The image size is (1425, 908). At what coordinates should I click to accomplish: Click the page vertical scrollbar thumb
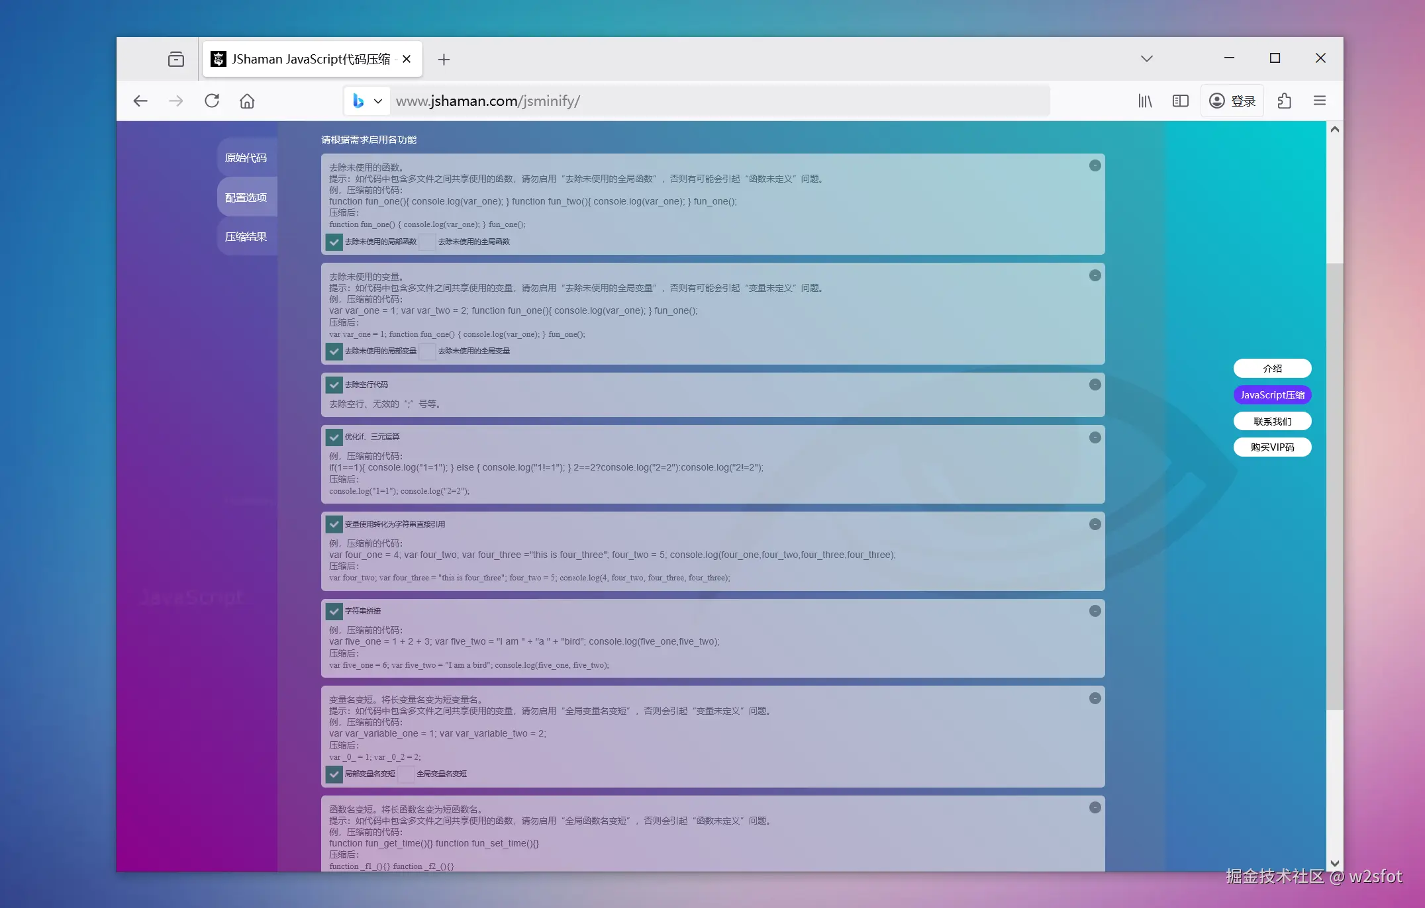[1335, 486]
